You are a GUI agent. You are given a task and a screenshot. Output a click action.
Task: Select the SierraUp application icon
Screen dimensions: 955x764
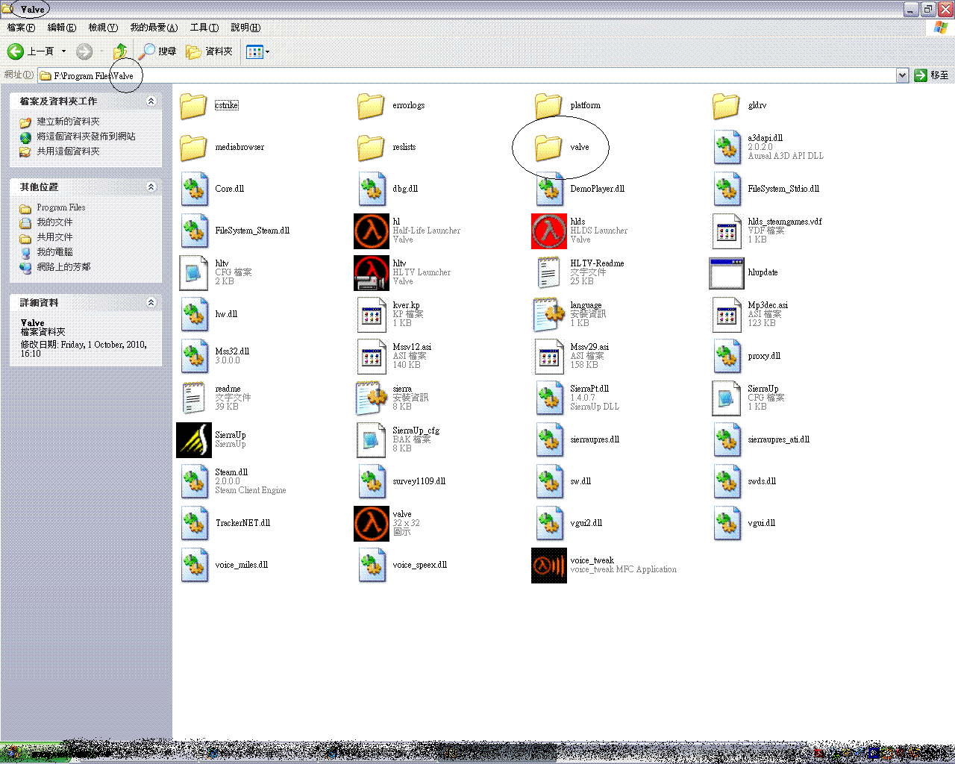pos(194,440)
